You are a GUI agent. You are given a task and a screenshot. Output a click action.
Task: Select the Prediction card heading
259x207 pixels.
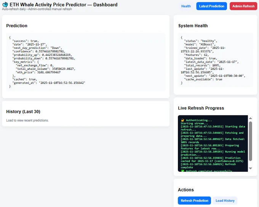17,26
